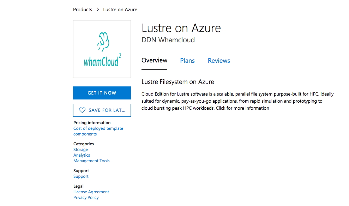Screen dimensions: 349x206
Task: Click the DDN Whamcloud publisher name
Action: pyautogui.click(x=168, y=40)
